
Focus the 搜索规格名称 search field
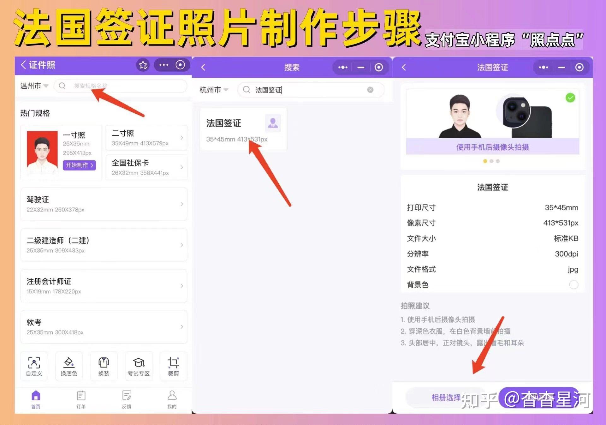pos(121,86)
